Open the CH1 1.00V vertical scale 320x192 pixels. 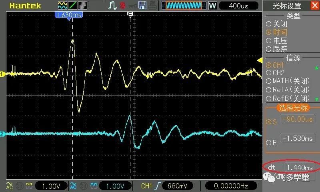tap(51, 186)
